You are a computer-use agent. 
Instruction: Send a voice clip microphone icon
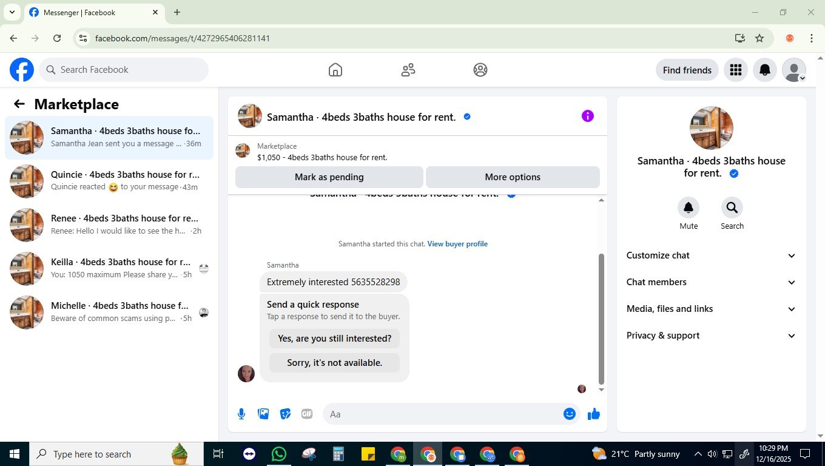241,414
